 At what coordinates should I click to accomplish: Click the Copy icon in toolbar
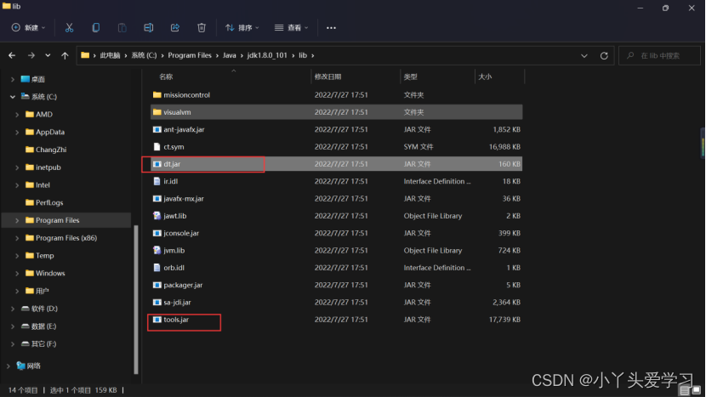click(95, 28)
